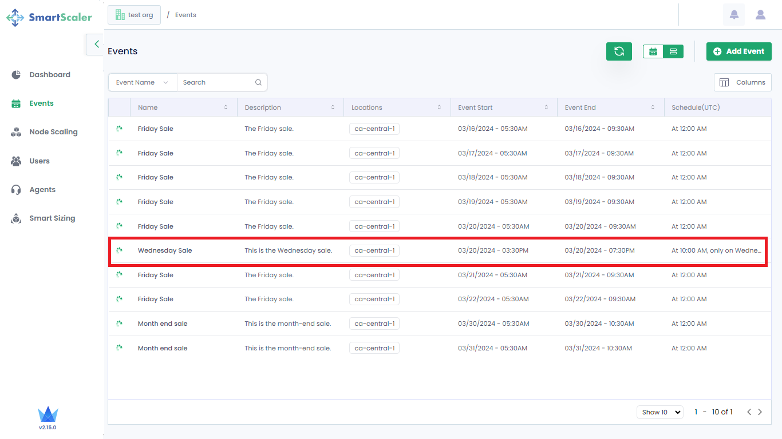782x439 pixels.
Task: Click status icon of 03/21/2024 Friday Sale
Action: click(x=119, y=275)
